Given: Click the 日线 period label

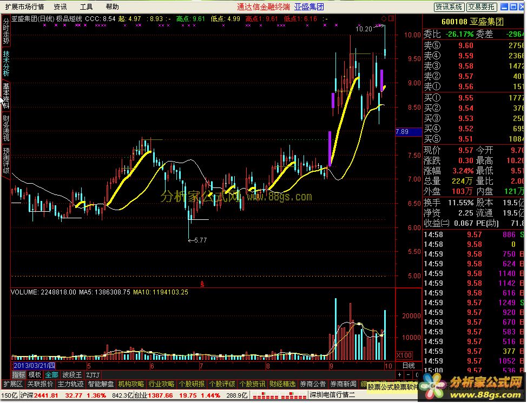Looking at the screenshot, I should [409, 366].
